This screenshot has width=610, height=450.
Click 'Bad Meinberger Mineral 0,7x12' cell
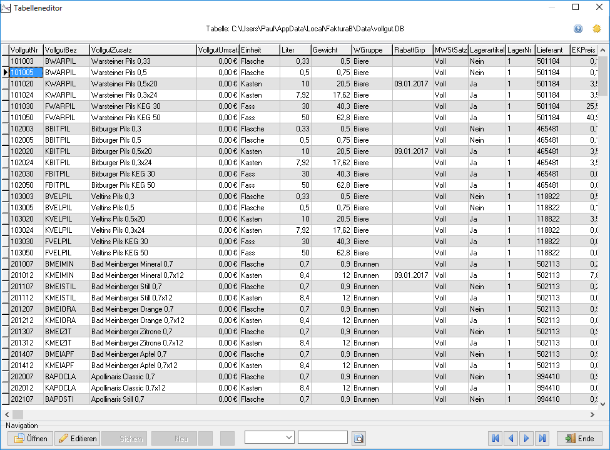[x=143, y=275]
